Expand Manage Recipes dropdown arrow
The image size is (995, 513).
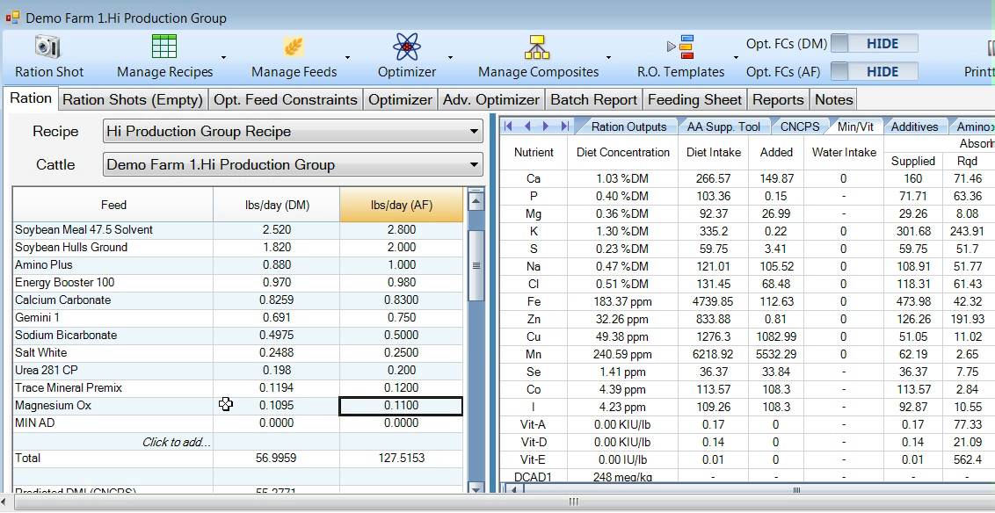pyautogui.click(x=223, y=58)
